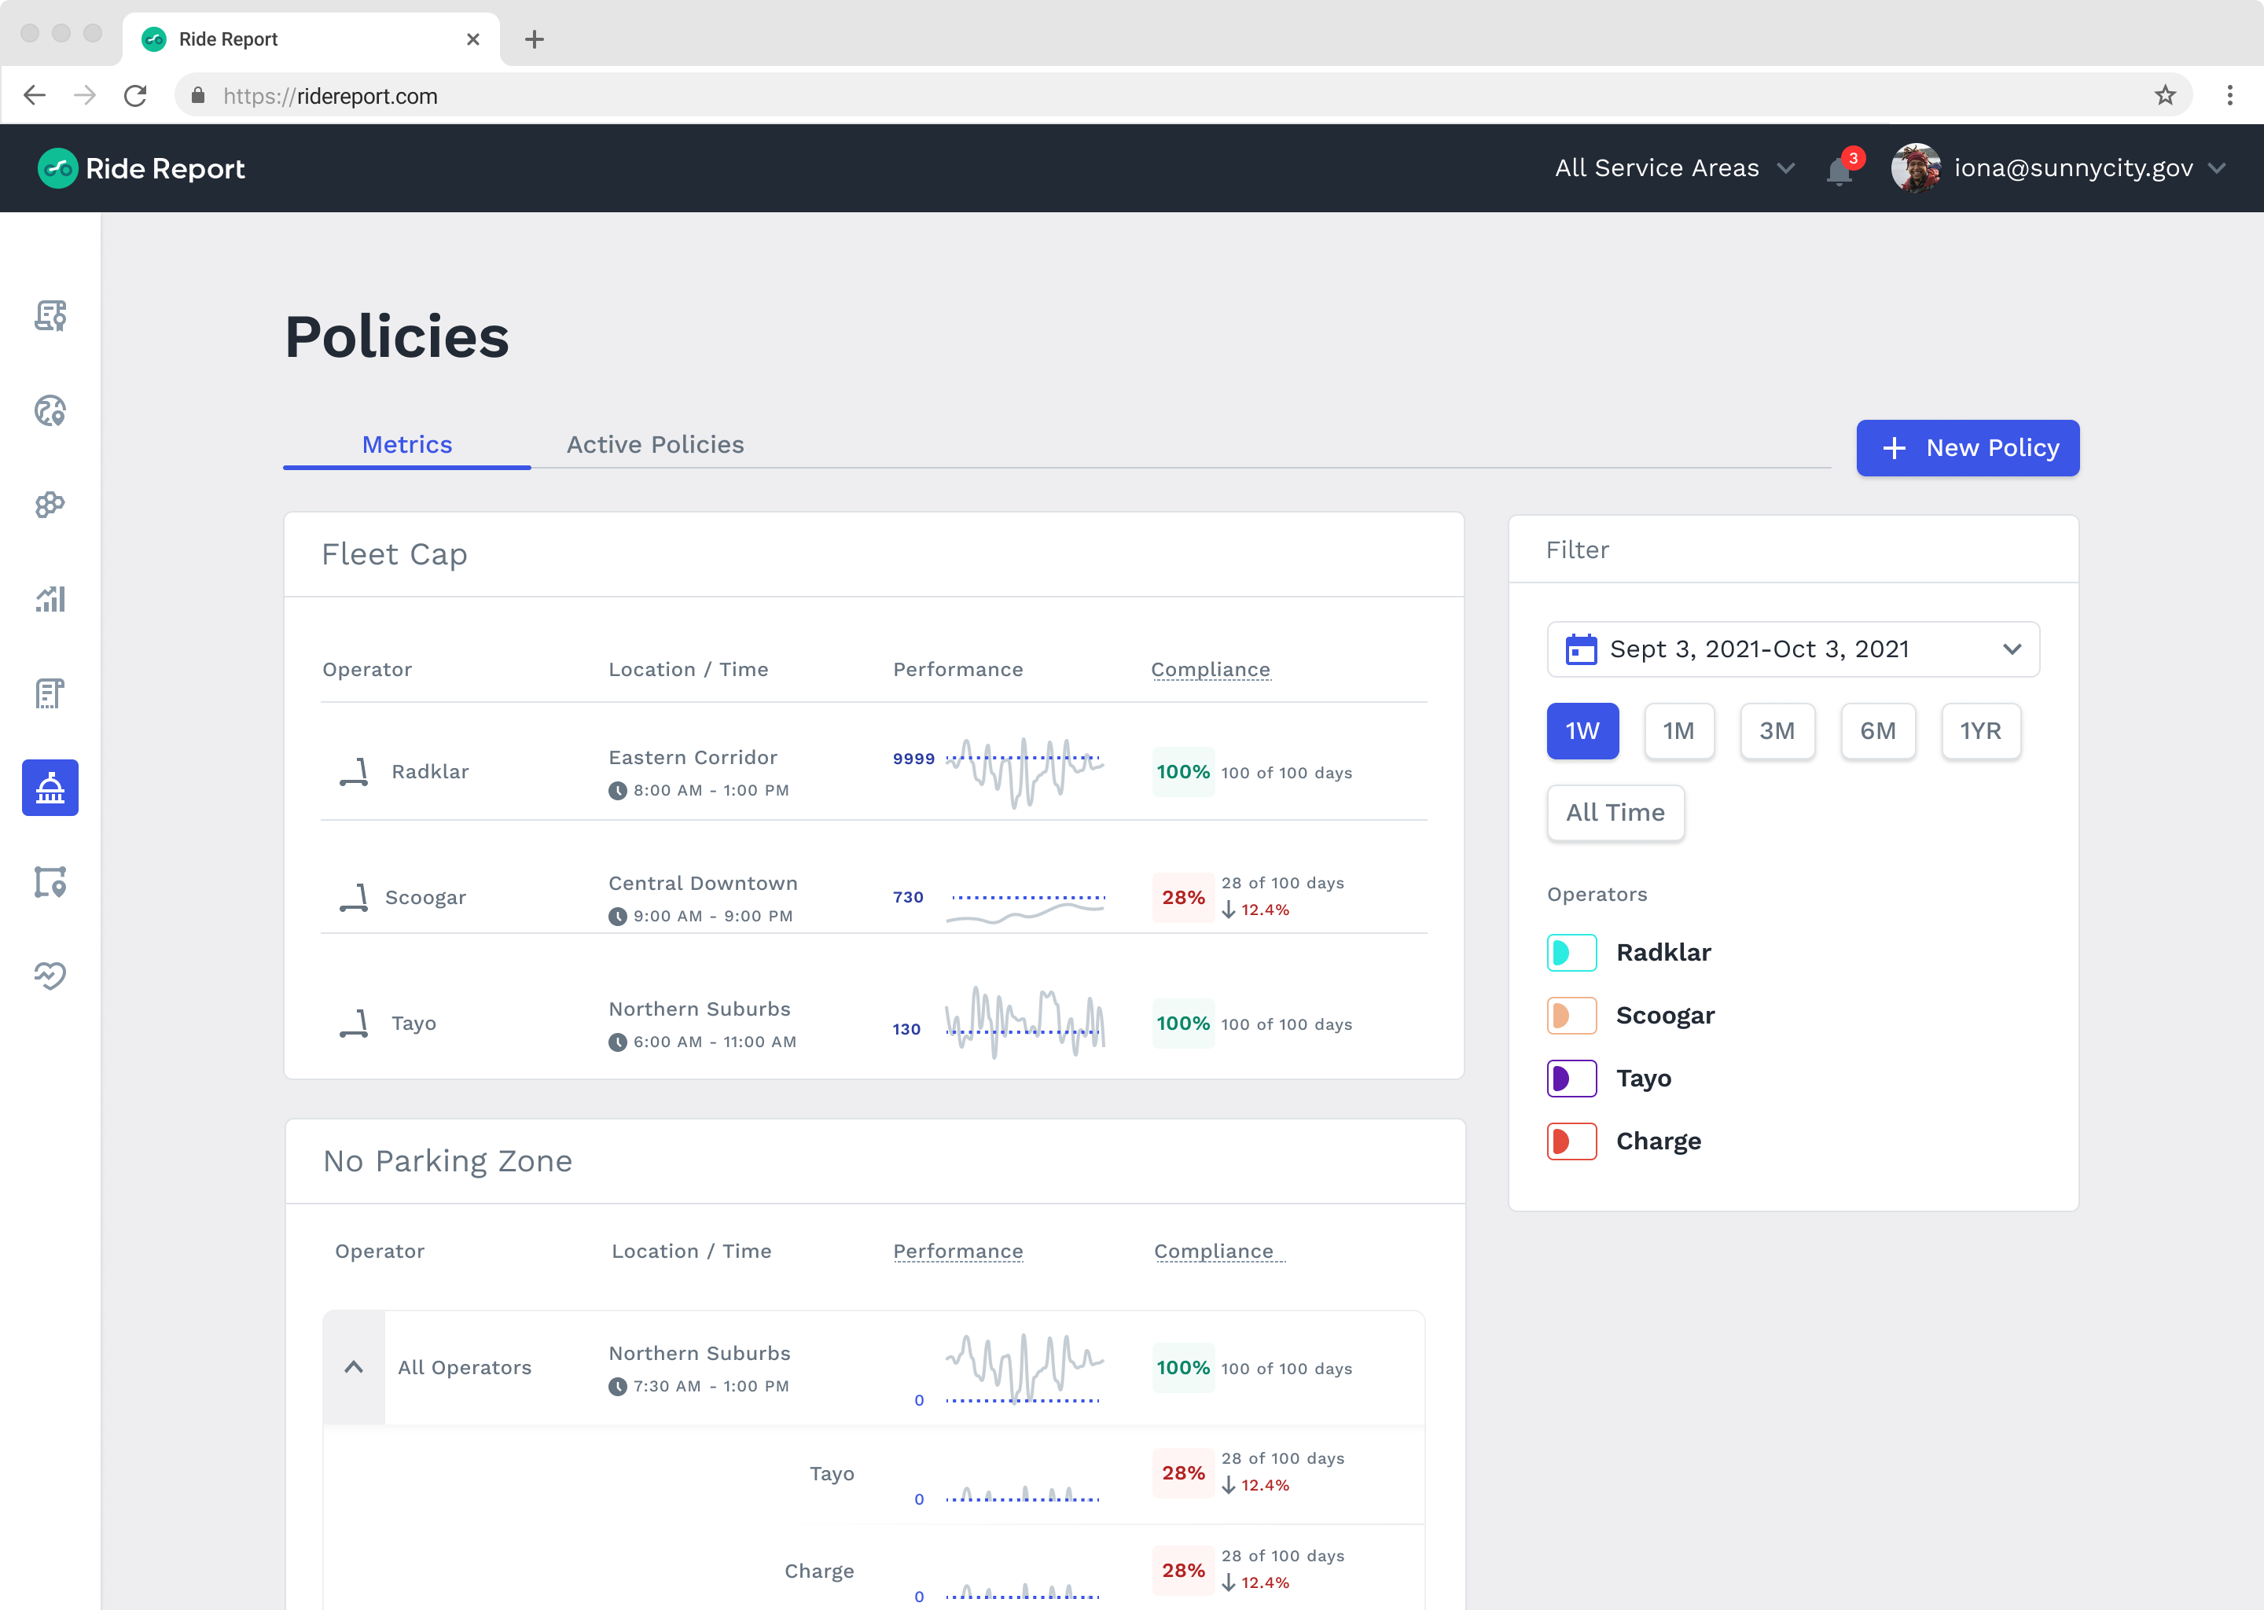Open the date range dropdown
2264x1610 pixels.
(1792, 649)
